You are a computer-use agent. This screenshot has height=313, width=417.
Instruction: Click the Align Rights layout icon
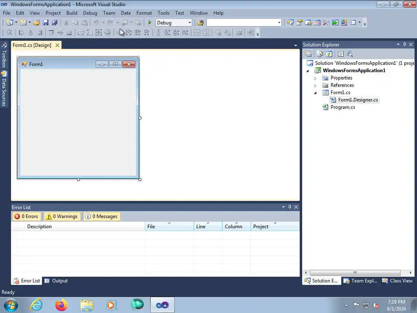pos(40,33)
